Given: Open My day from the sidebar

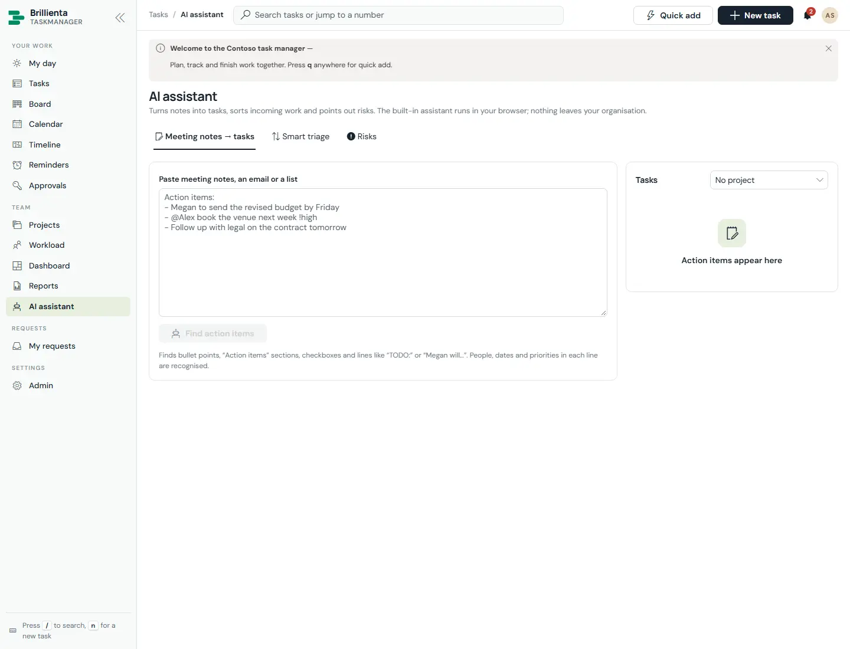Looking at the screenshot, I should pyautogui.click(x=68, y=63).
